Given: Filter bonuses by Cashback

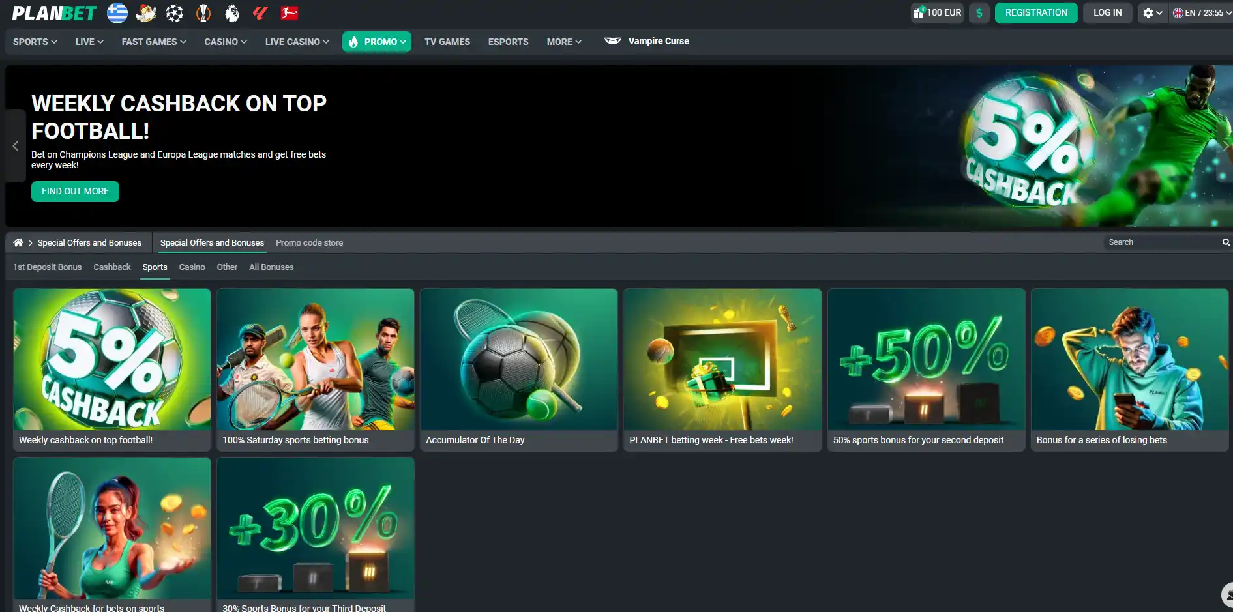Looking at the screenshot, I should pos(112,267).
